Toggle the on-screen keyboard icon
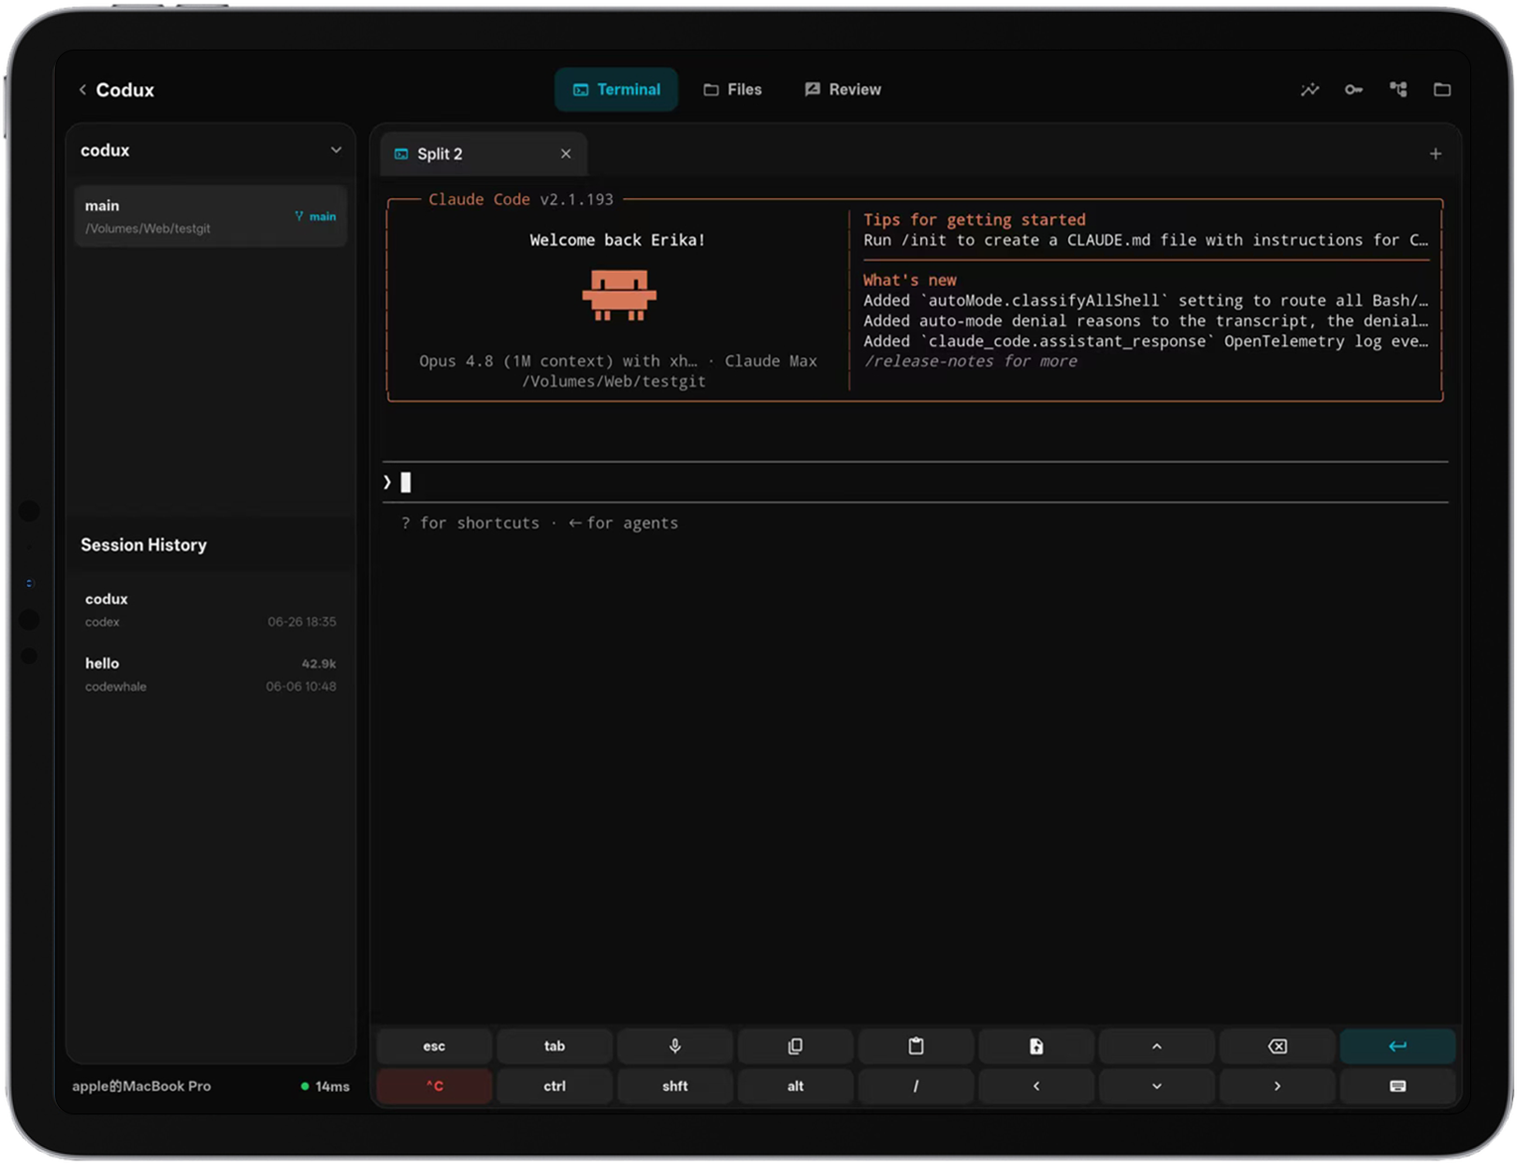1517x1164 pixels. click(1398, 1086)
